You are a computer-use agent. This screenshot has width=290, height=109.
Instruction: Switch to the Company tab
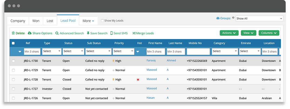[x=18, y=21]
